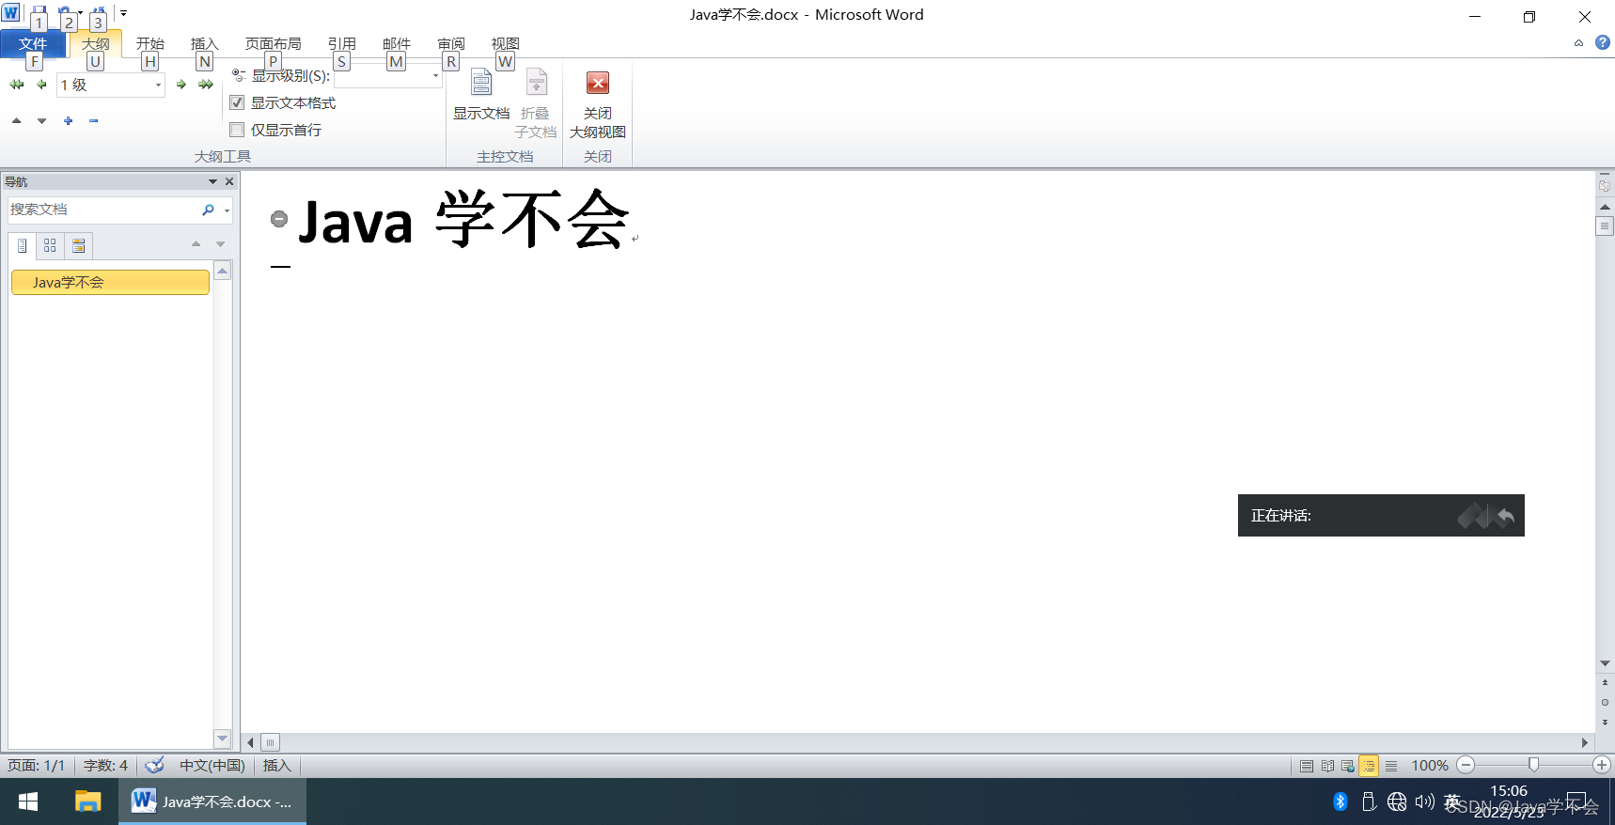The image size is (1615, 825).
Task: Click proofing check icon in status bar
Action: click(x=155, y=766)
